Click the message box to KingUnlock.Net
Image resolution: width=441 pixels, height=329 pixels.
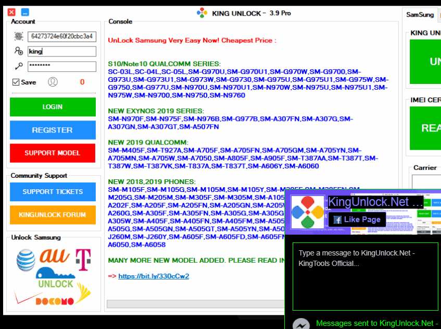pyautogui.click(x=366, y=277)
